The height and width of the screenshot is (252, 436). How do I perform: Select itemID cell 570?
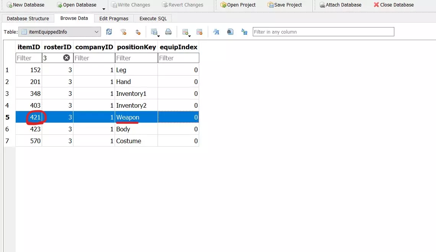tap(29, 141)
